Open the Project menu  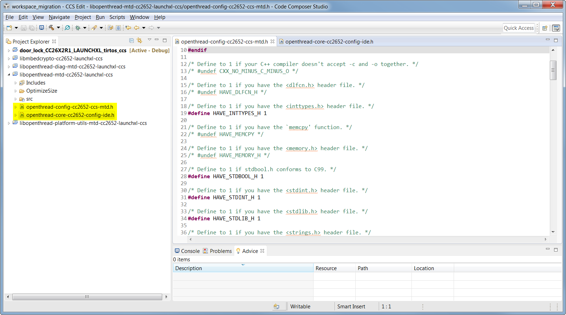tap(83, 17)
